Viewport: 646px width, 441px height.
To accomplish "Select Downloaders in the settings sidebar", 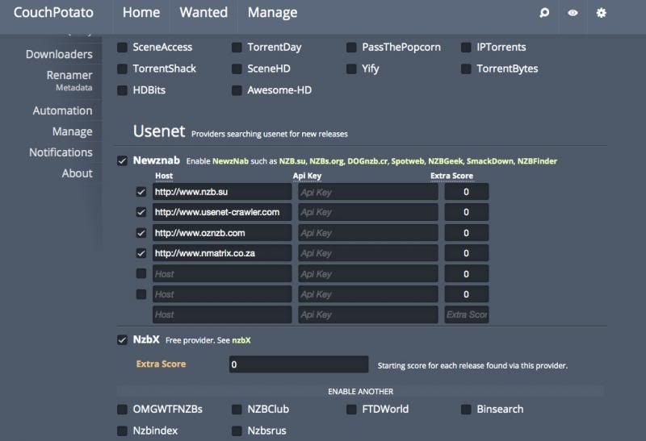I will tap(59, 55).
